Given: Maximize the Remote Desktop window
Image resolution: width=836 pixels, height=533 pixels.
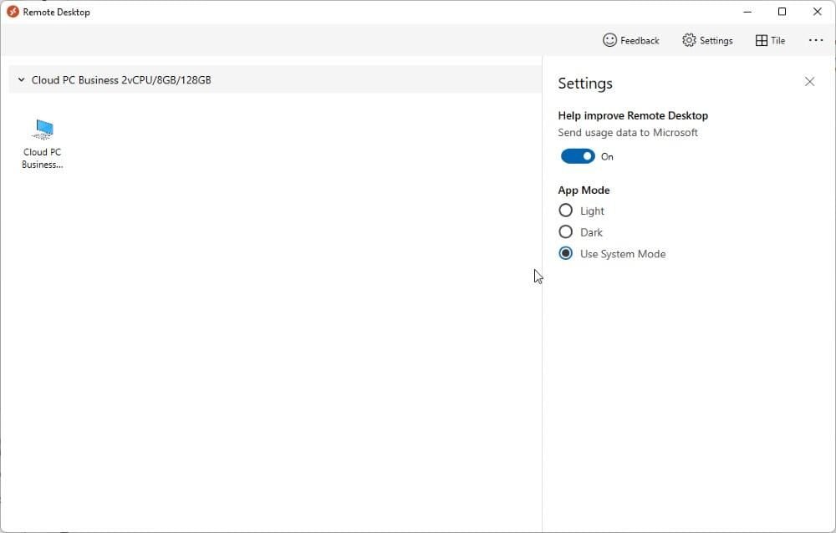Looking at the screenshot, I should point(782,12).
